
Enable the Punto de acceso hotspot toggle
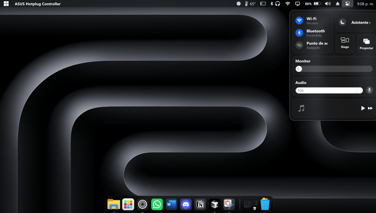[x=299, y=45]
